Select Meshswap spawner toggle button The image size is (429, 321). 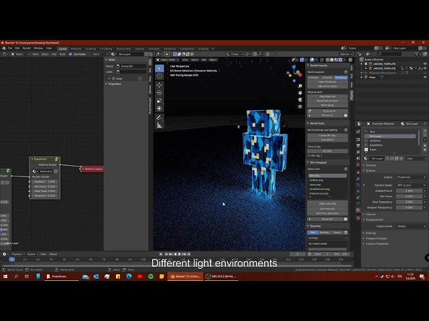(324, 233)
